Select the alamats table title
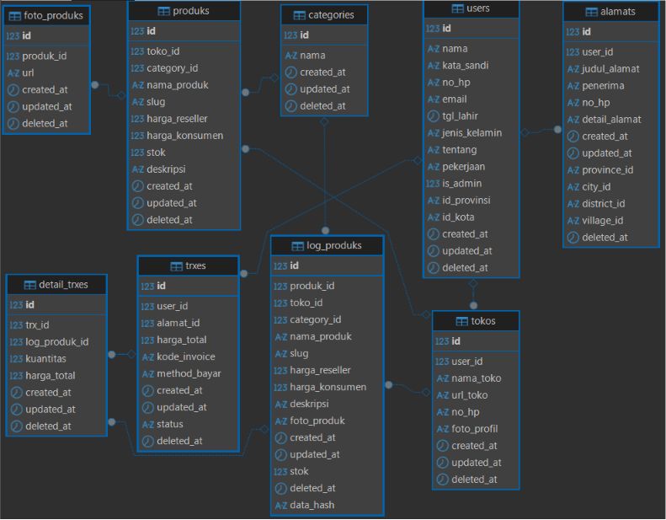The height and width of the screenshot is (520, 666). [x=617, y=12]
